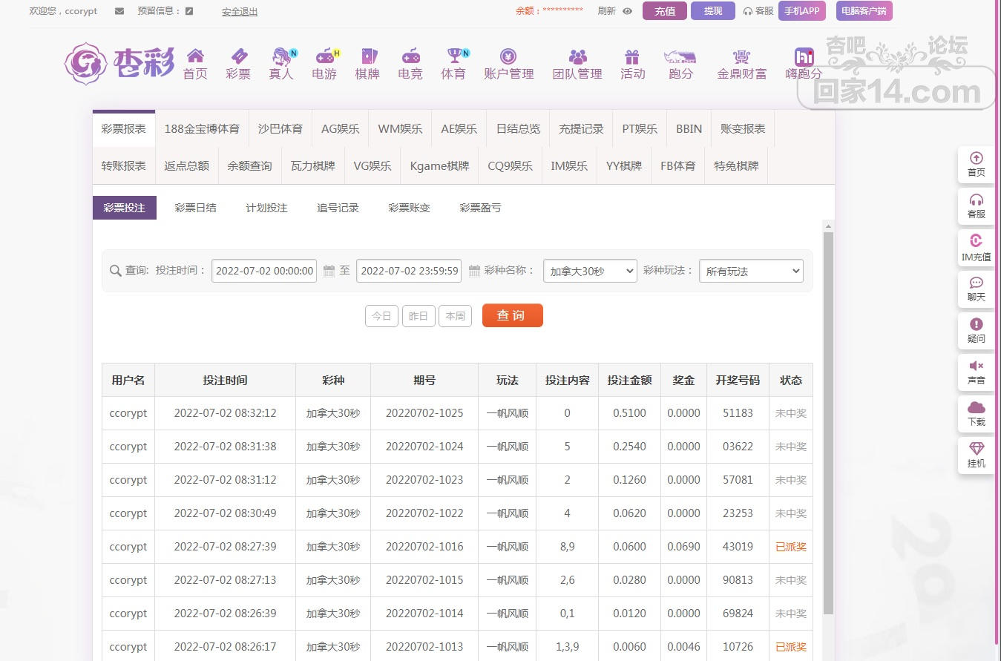Toggle balance visibility with the eye icon

tap(627, 11)
